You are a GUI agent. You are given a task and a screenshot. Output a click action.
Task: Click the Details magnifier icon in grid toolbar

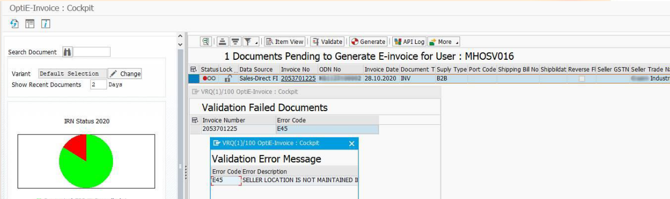coord(206,42)
